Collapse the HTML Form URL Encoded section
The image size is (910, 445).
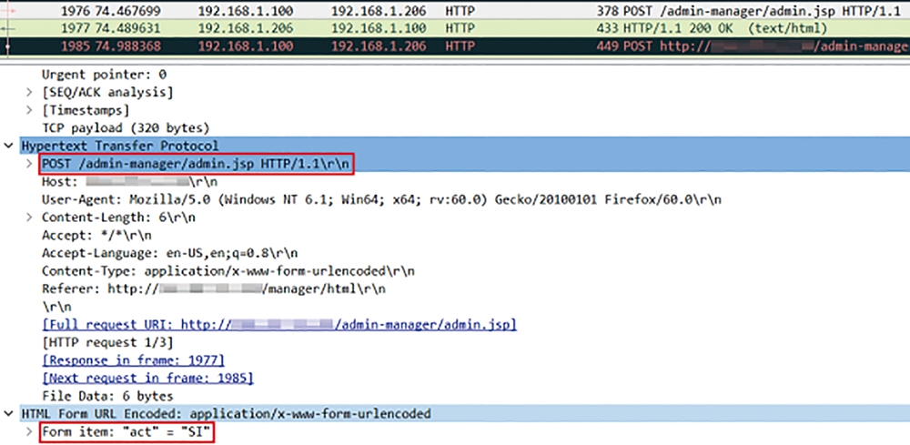[x=10, y=413]
